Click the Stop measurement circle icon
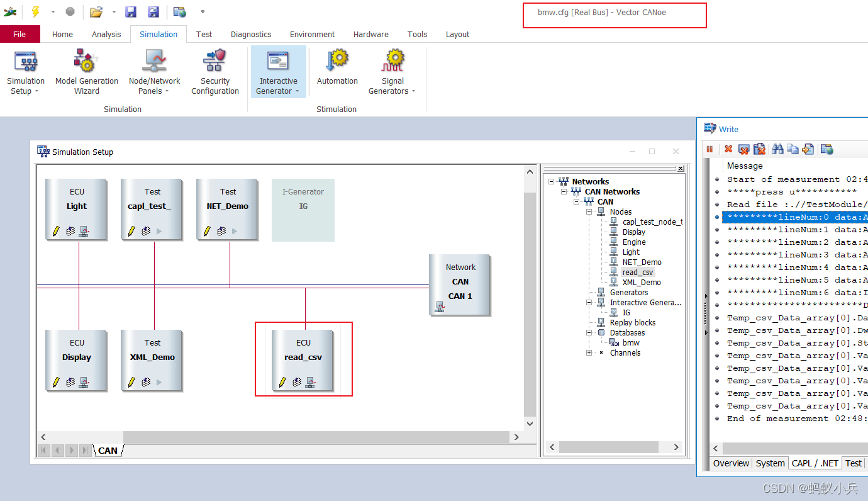The image size is (868, 501). coord(70,11)
